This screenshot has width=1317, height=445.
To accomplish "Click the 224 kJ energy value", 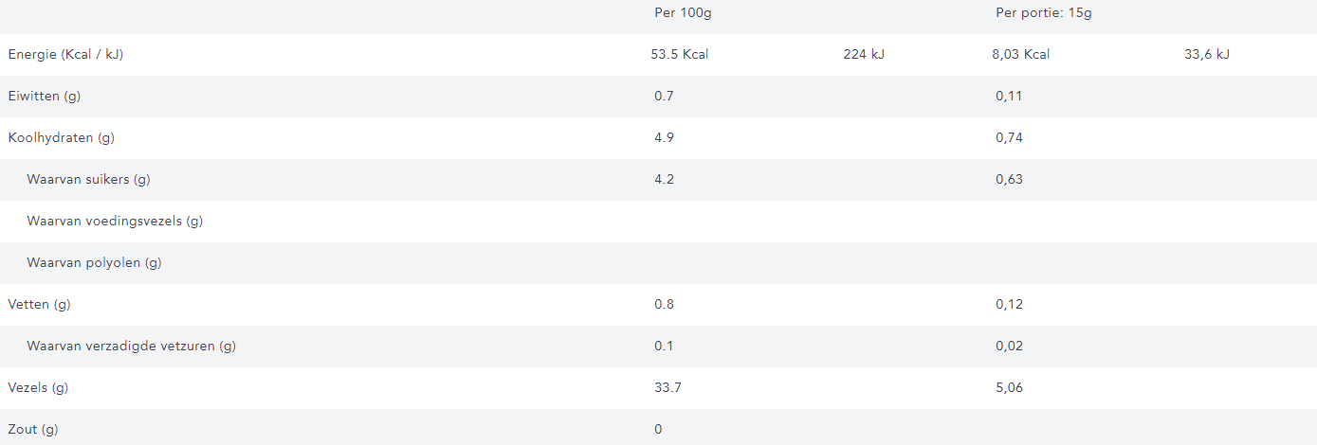I will tap(864, 54).
